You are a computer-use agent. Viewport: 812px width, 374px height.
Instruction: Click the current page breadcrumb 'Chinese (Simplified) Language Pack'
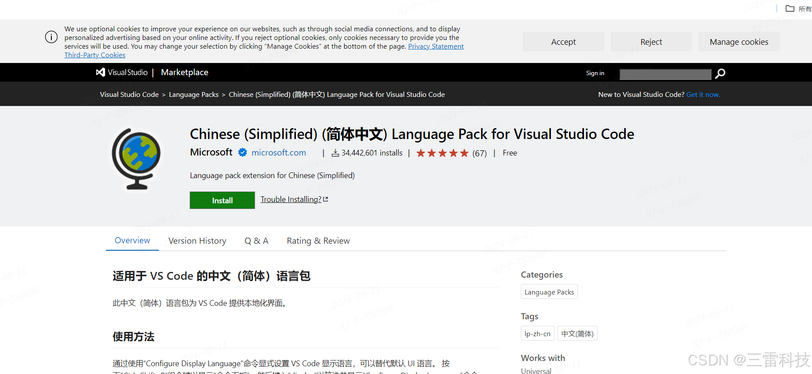coord(337,94)
